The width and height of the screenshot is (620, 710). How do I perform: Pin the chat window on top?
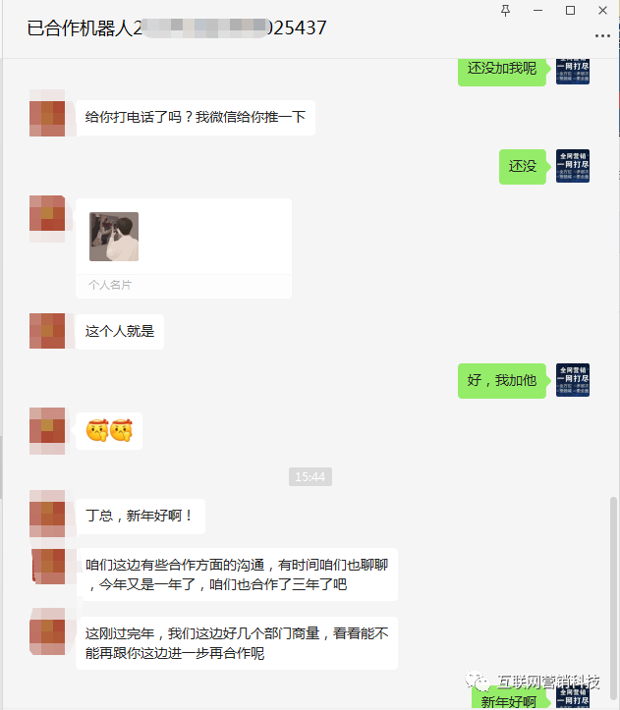505,11
